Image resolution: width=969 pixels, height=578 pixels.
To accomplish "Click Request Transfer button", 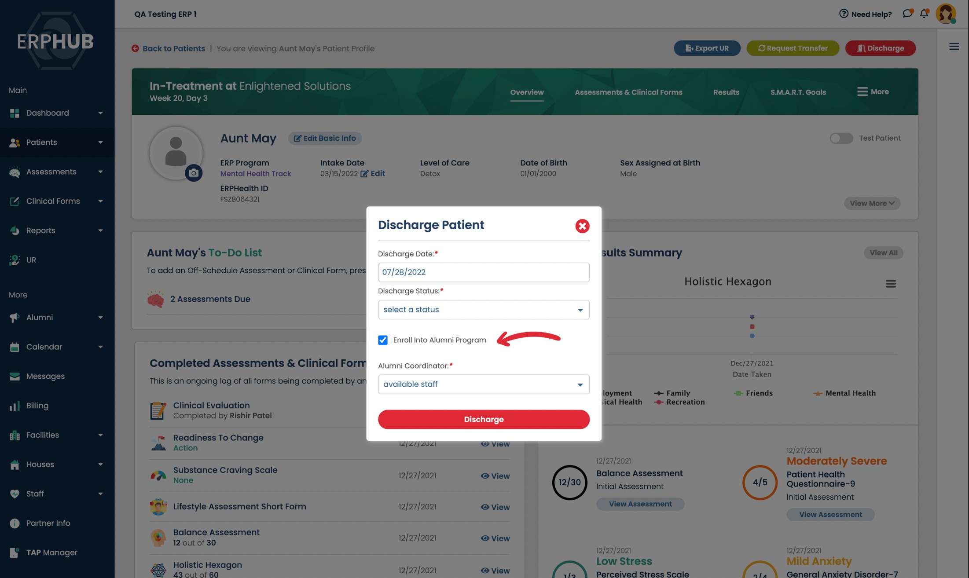I will coord(793,48).
